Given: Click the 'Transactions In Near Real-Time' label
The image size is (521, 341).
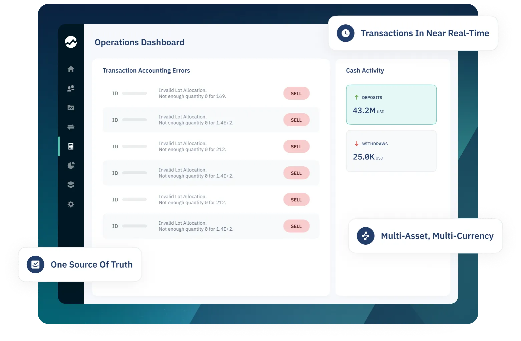Looking at the screenshot, I should [x=425, y=33].
